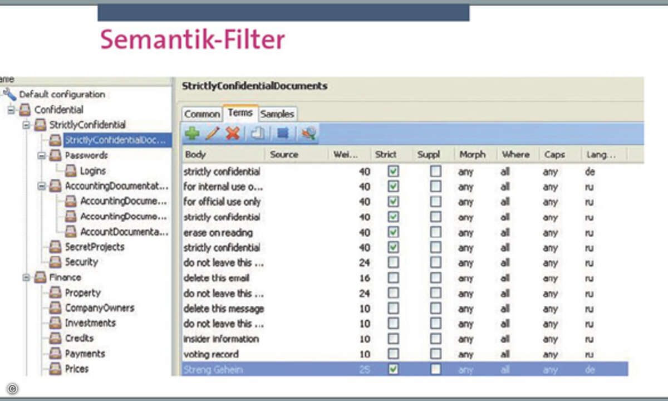
Task: Uncheck Strict for 'erase on reading'
Action: pyautogui.click(x=393, y=232)
